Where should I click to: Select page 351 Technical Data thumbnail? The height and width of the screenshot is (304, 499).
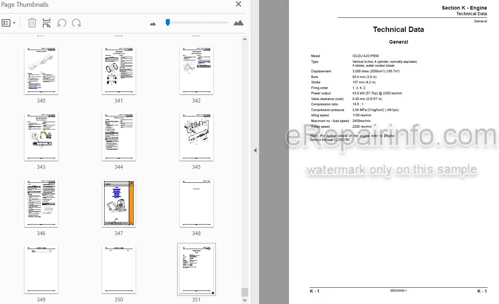196,270
